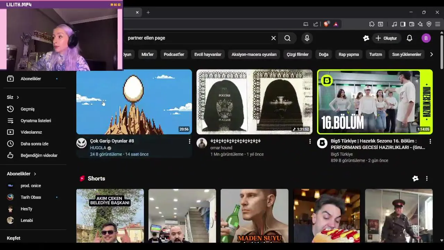
Task: Close the current browser tab
Action: point(137,12)
